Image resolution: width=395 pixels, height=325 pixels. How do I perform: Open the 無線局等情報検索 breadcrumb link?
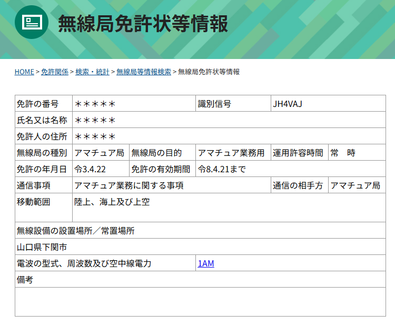pyautogui.click(x=144, y=72)
